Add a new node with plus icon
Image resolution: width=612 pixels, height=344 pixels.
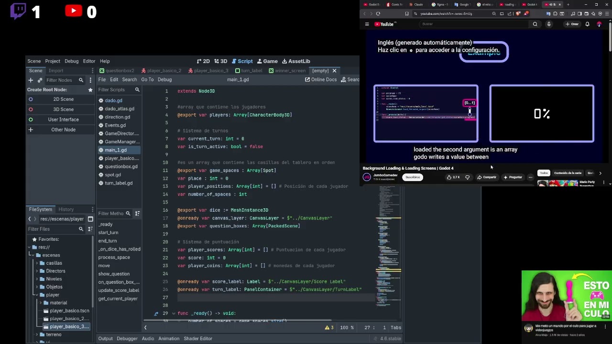[x=31, y=80]
